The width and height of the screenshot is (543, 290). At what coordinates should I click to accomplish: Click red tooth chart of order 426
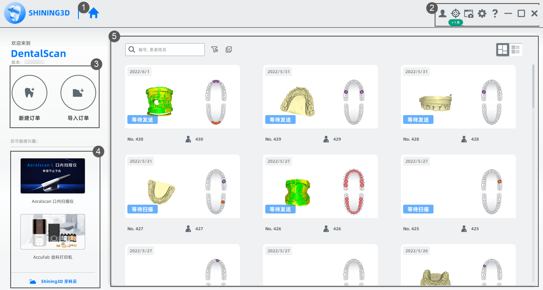(354, 192)
